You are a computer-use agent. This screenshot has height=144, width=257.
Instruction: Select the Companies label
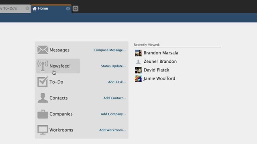tap(61, 114)
